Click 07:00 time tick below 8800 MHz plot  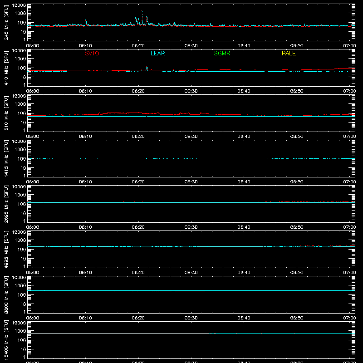click(349, 318)
